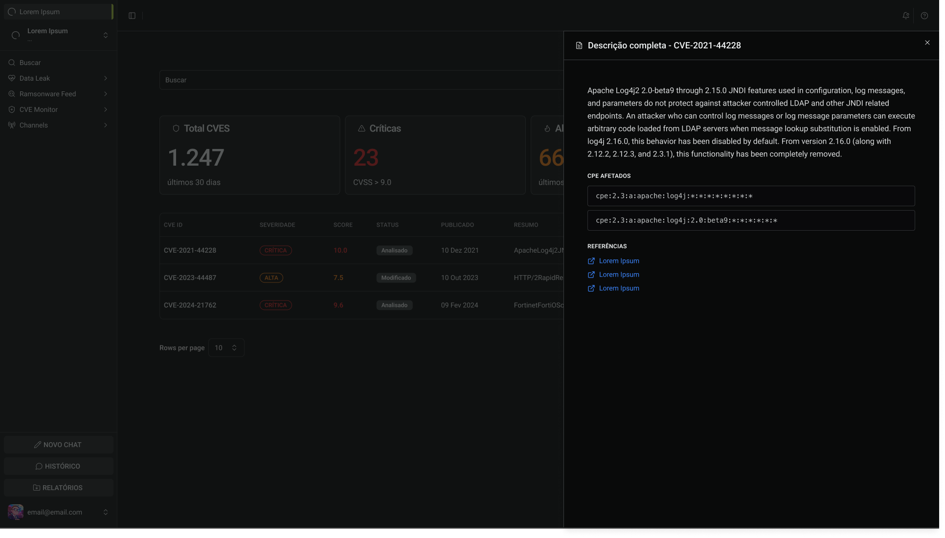Change rows per page dropdown
The width and height of the screenshot is (945, 538).
226,348
